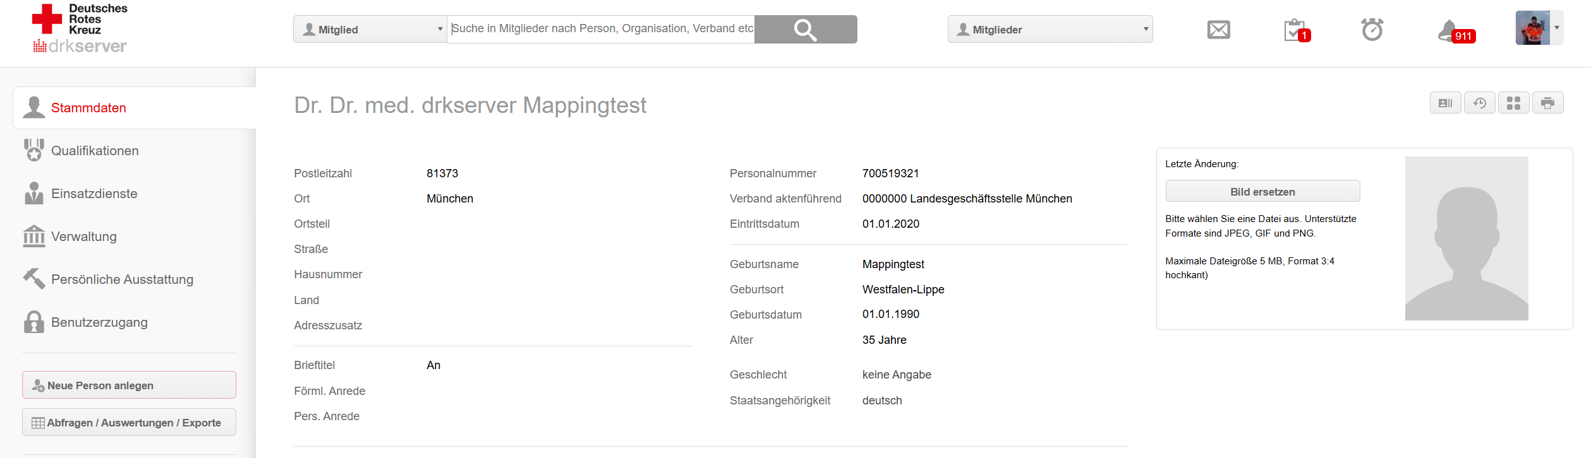Select Verwaltung in the sidebar

pyautogui.click(x=84, y=237)
